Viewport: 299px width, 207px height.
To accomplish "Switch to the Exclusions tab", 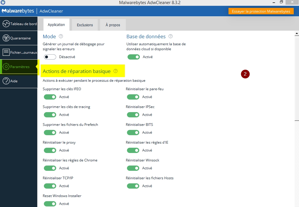I will [85, 25].
